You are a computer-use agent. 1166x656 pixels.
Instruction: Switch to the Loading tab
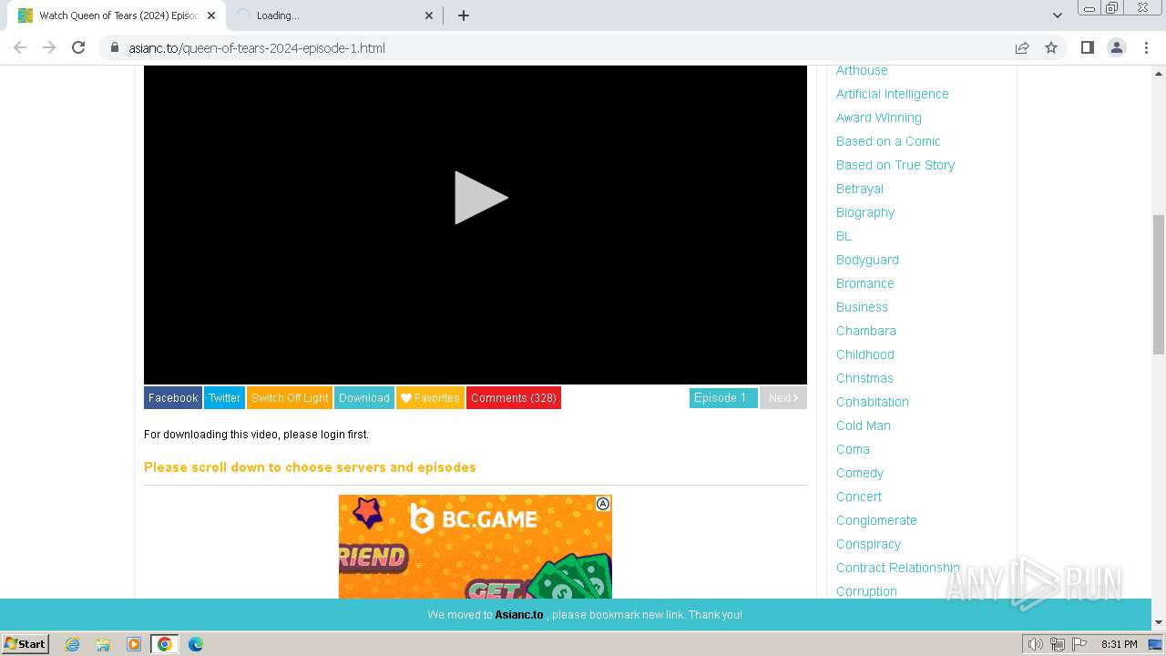click(335, 15)
